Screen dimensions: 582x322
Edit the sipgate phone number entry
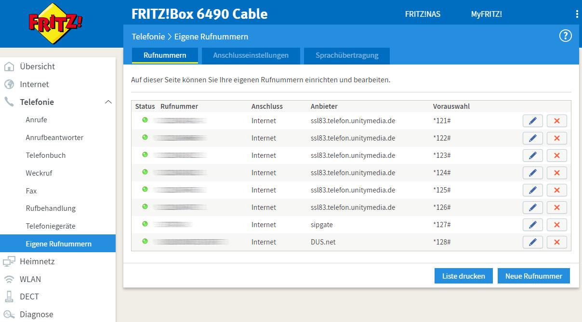(x=532, y=225)
